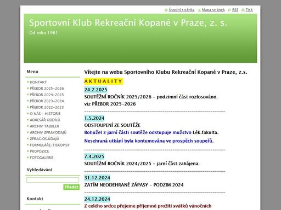Click the date 31.12.2024
Viewport: 281px width, 210px height.
(x=97, y=178)
